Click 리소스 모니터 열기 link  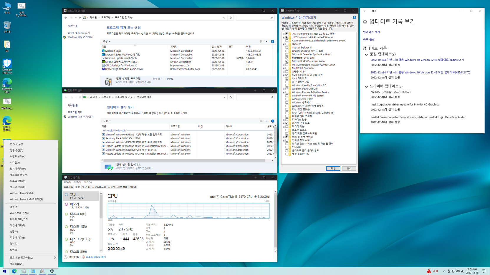point(94,257)
